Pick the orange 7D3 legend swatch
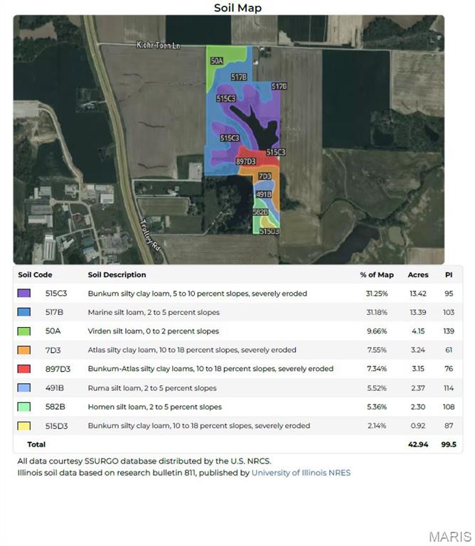 tap(23, 350)
